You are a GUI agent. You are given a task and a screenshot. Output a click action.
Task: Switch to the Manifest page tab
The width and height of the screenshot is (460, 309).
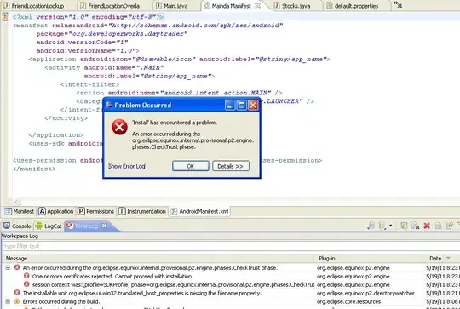(x=20, y=211)
